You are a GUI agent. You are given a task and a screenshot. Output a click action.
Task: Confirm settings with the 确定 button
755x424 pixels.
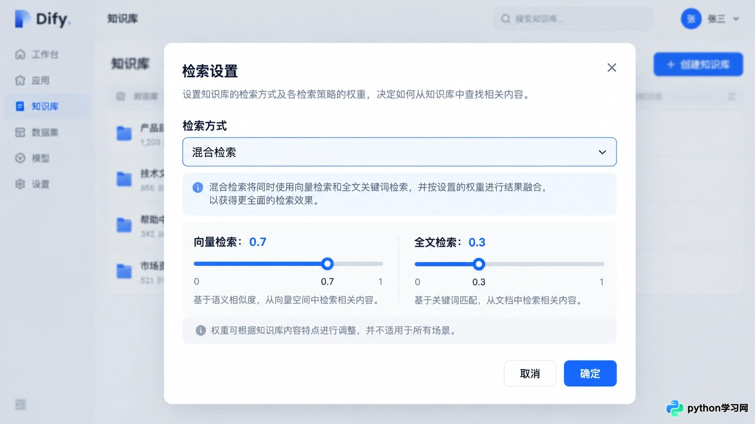(590, 373)
